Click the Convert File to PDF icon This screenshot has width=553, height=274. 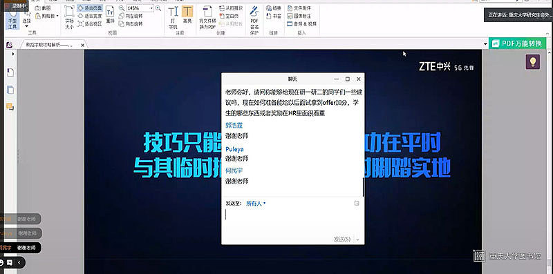207,18
